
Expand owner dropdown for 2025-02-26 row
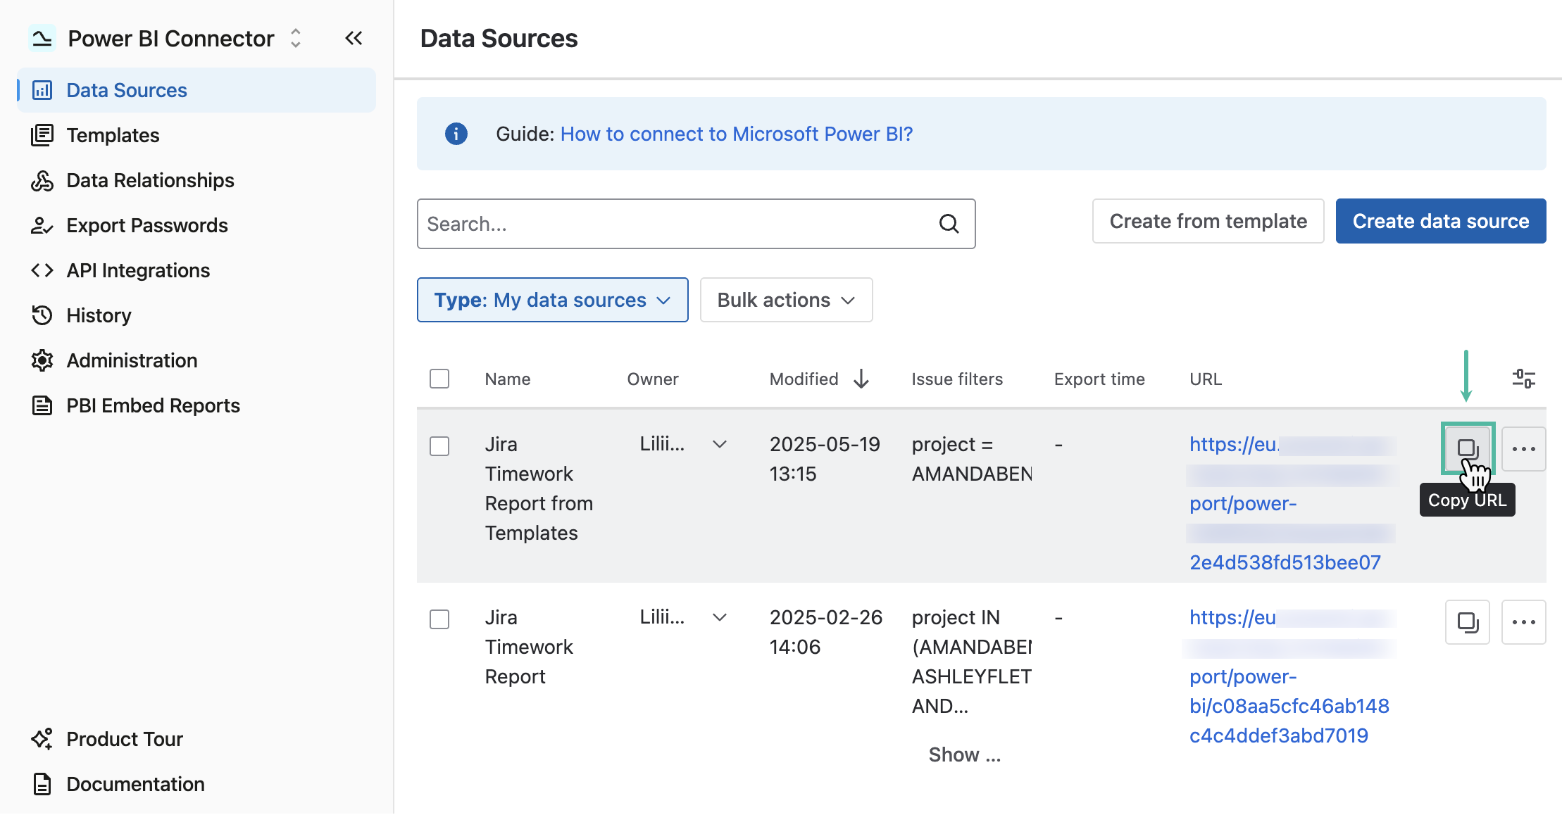point(719,617)
